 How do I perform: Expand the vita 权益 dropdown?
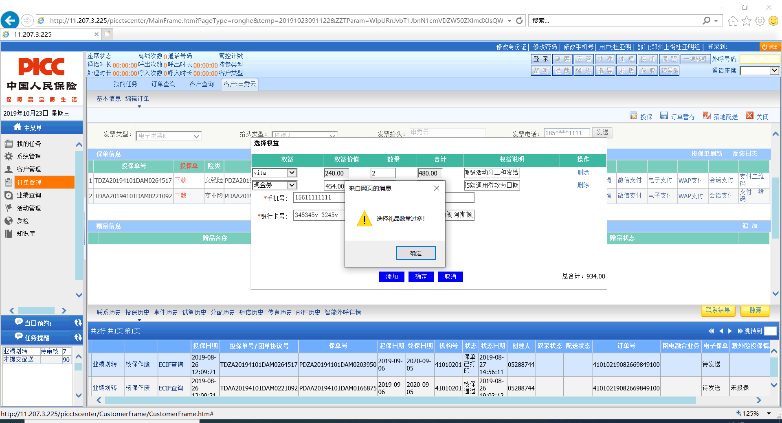pos(292,173)
